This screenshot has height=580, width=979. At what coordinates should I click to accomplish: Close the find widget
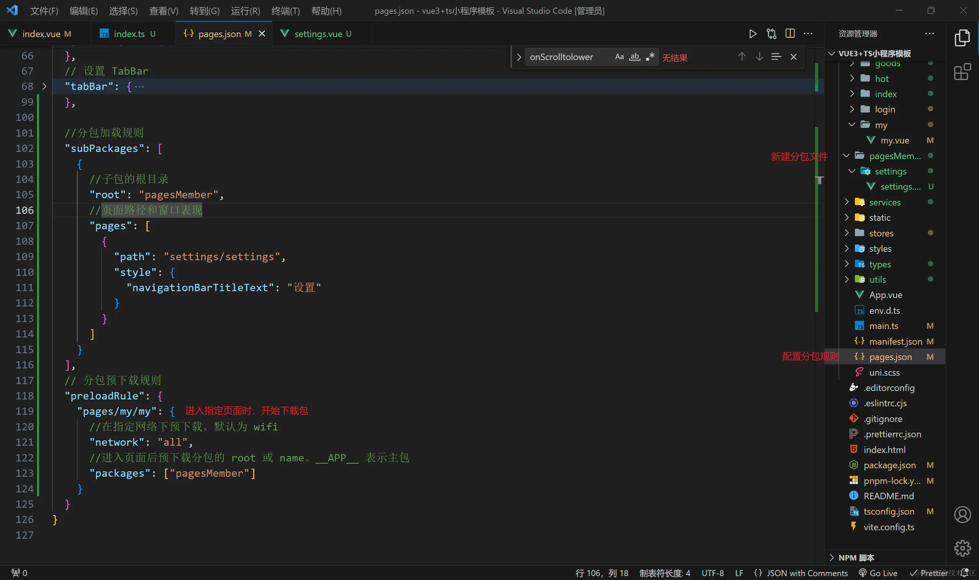pos(794,57)
